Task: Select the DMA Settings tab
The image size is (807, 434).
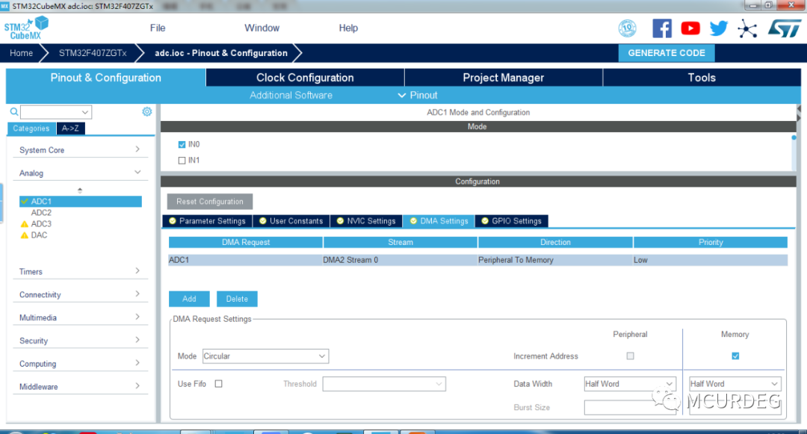Action: [x=439, y=221]
